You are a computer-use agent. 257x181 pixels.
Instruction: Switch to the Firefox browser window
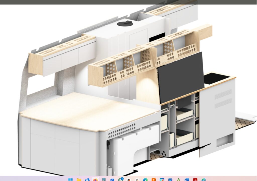point(95,180)
